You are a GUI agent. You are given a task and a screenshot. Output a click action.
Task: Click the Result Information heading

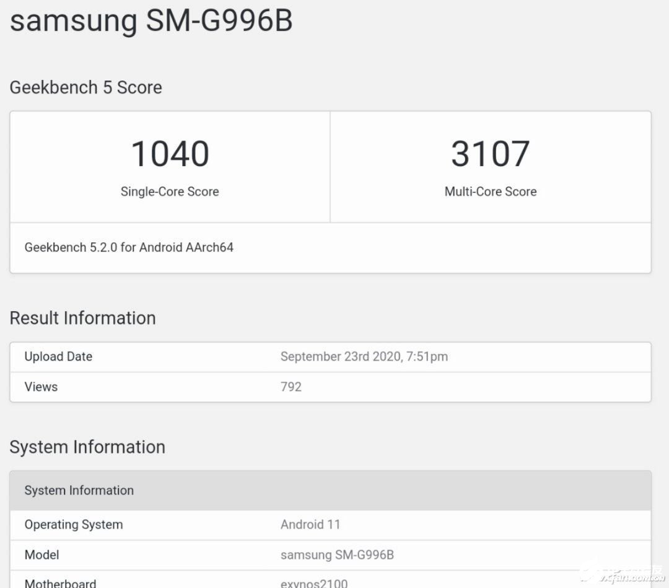[x=82, y=318]
